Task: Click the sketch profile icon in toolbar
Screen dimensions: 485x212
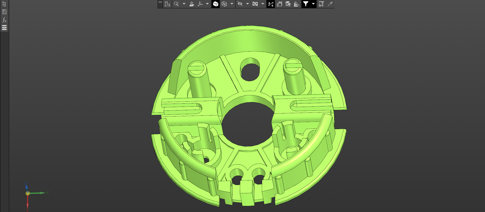Action: 167,4
